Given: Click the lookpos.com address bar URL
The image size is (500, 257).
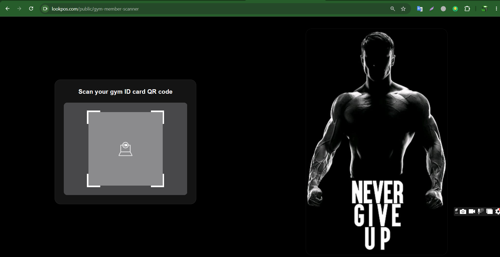Looking at the screenshot, I should click(95, 9).
